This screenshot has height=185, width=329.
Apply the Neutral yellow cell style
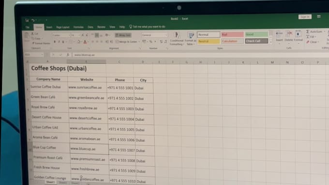pos(209,41)
